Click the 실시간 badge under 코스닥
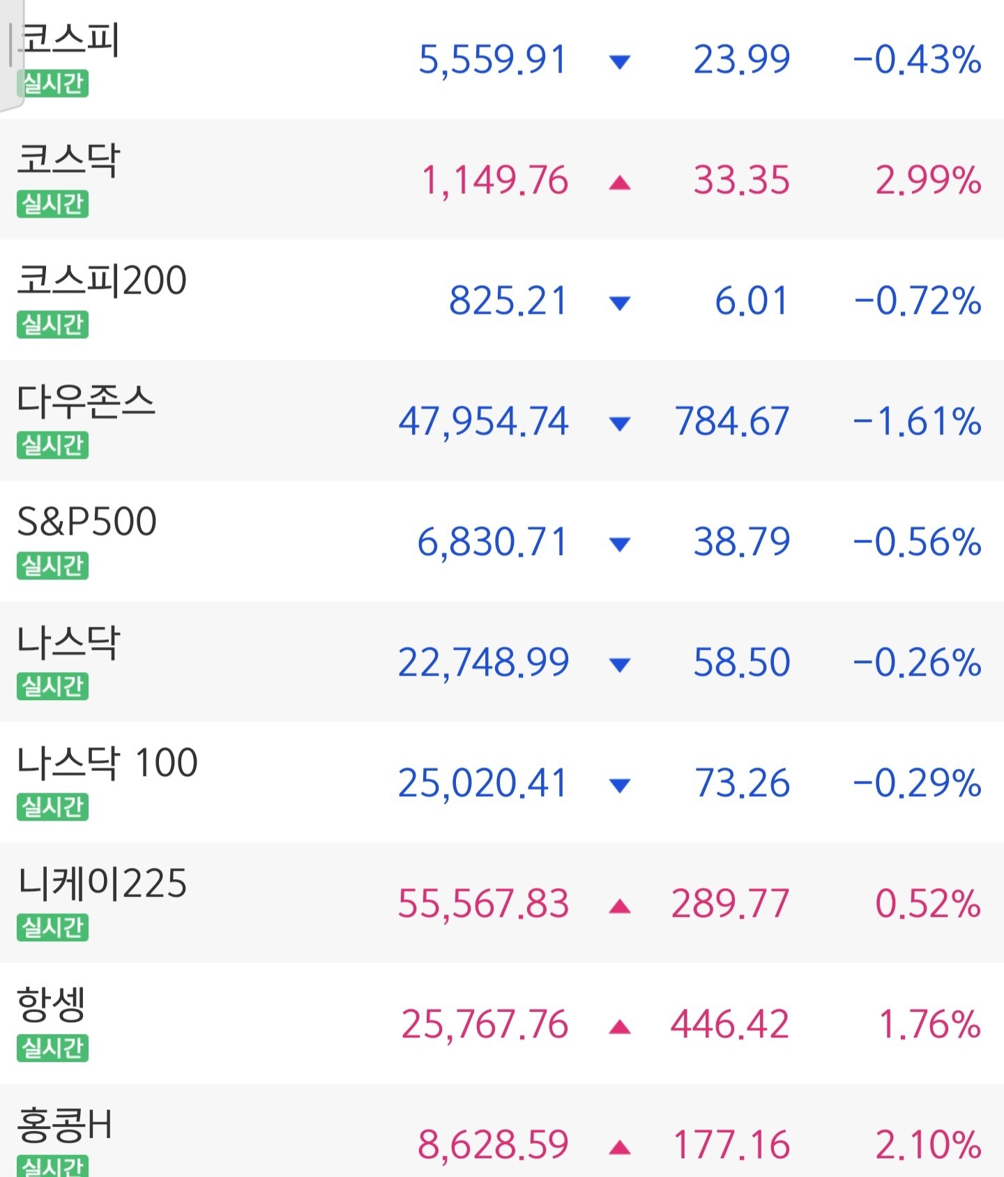This screenshot has width=1004, height=1177. pyautogui.click(x=53, y=204)
